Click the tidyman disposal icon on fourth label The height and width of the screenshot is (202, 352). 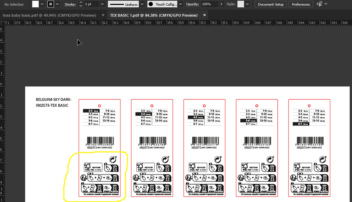[241, 178]
